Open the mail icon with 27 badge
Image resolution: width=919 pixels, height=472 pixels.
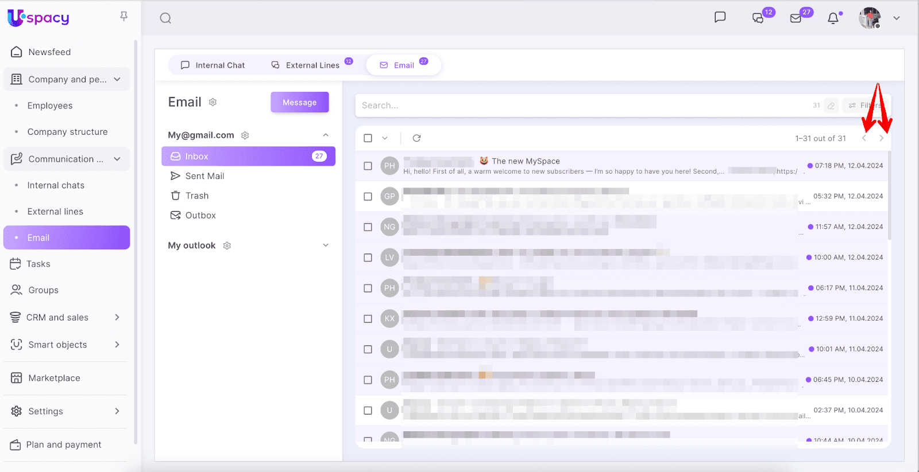796,18
